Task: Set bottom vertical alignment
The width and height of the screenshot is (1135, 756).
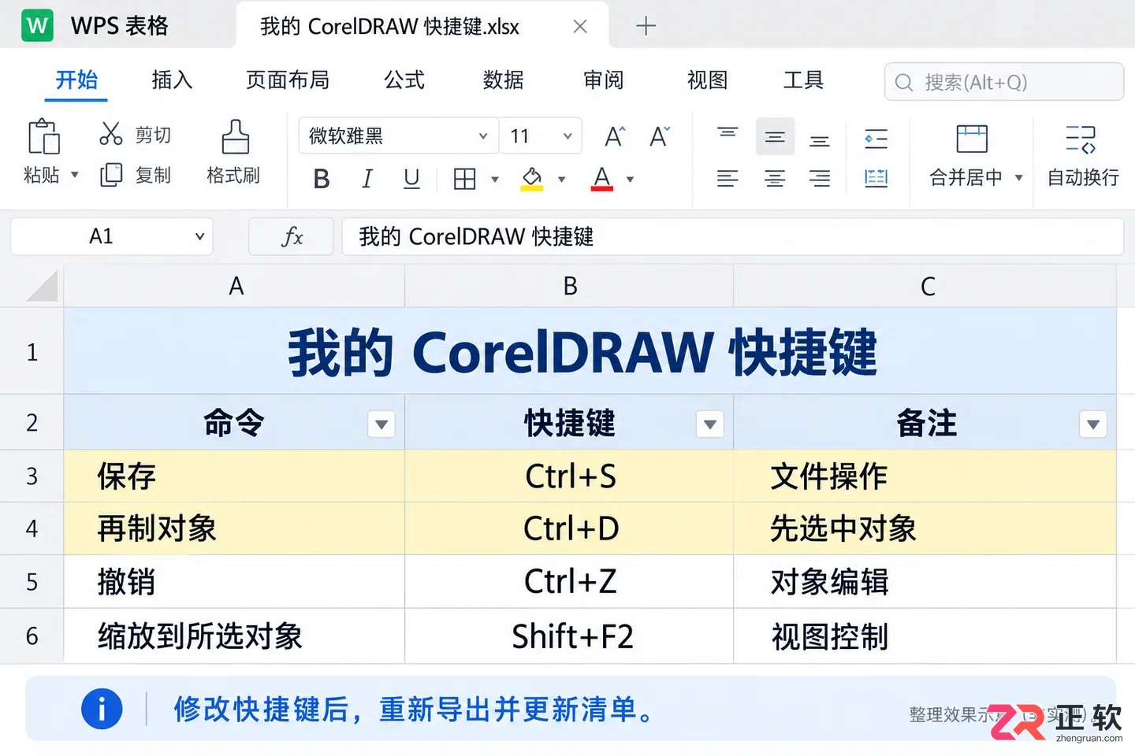Action: [x=820, y=140]
